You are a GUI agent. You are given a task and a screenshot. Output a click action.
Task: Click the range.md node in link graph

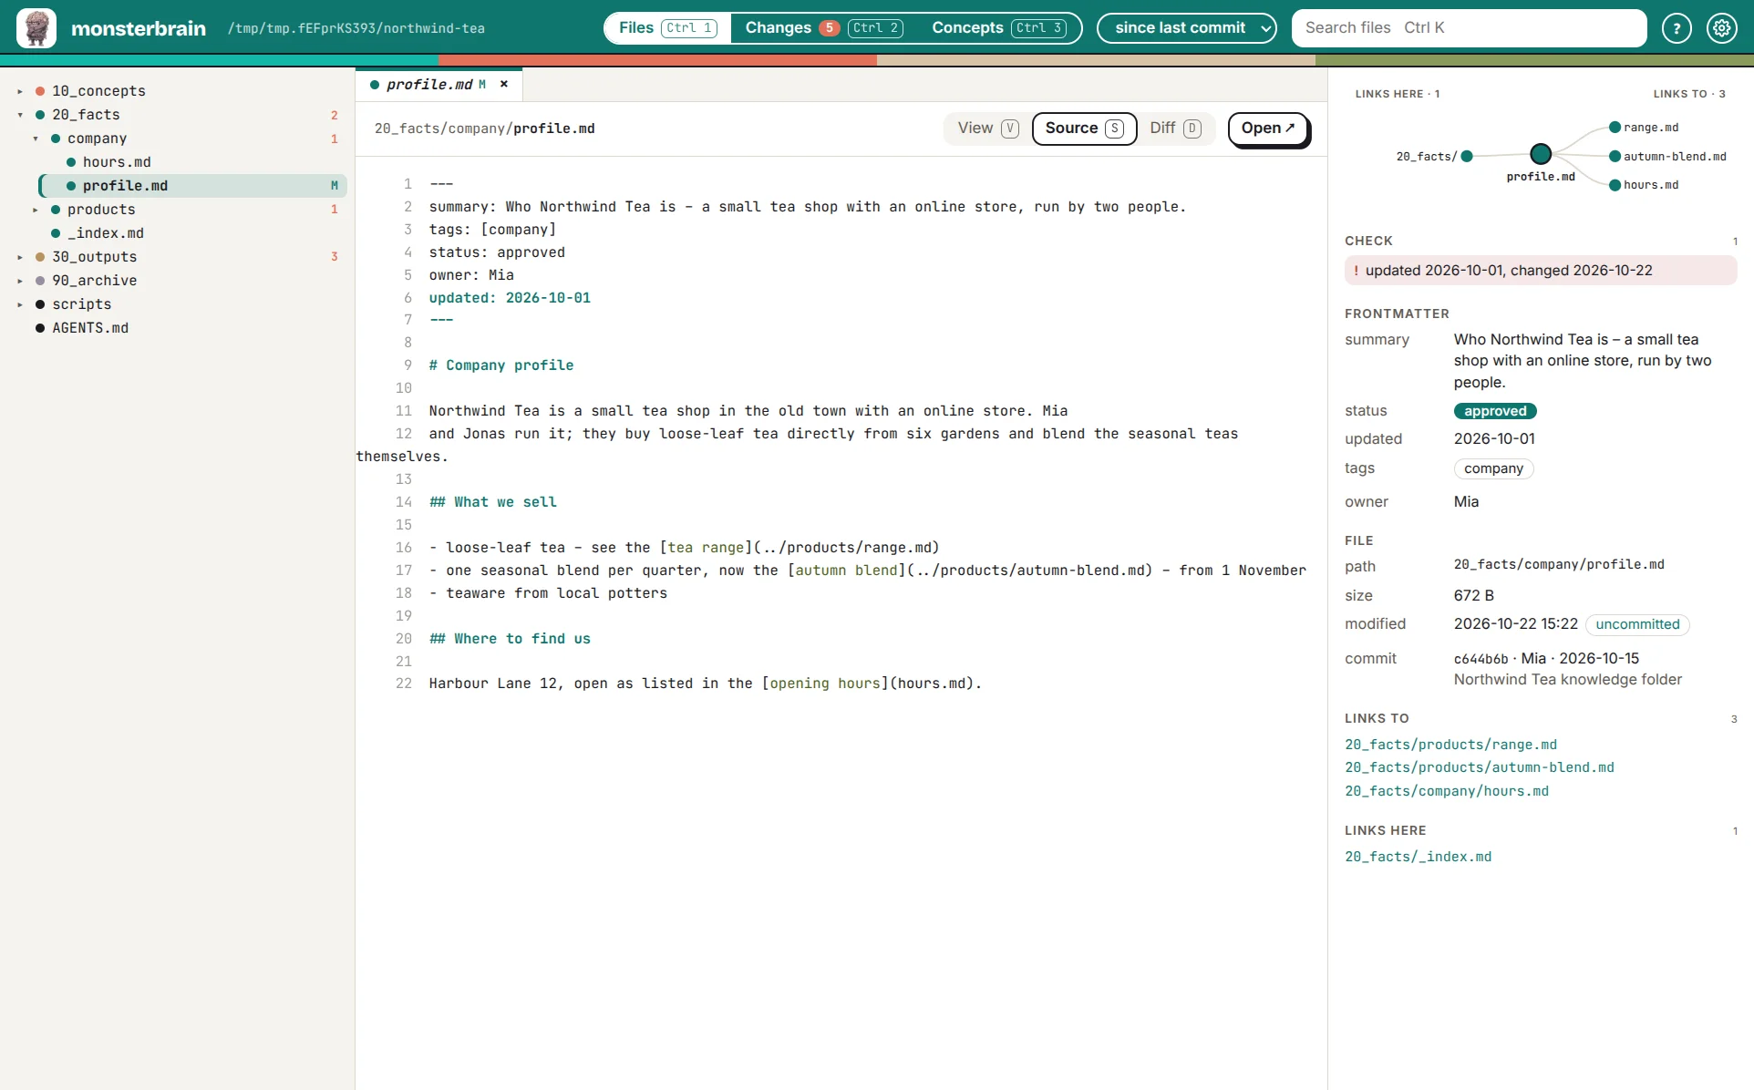(1615, 128)
